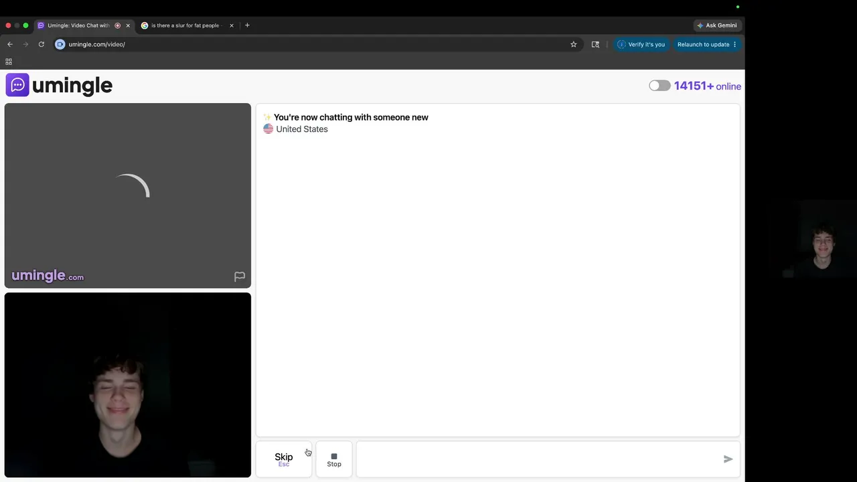This screenshot has width=857, height=482.
Task: Click the Verify it's you button
Action: 641,44
